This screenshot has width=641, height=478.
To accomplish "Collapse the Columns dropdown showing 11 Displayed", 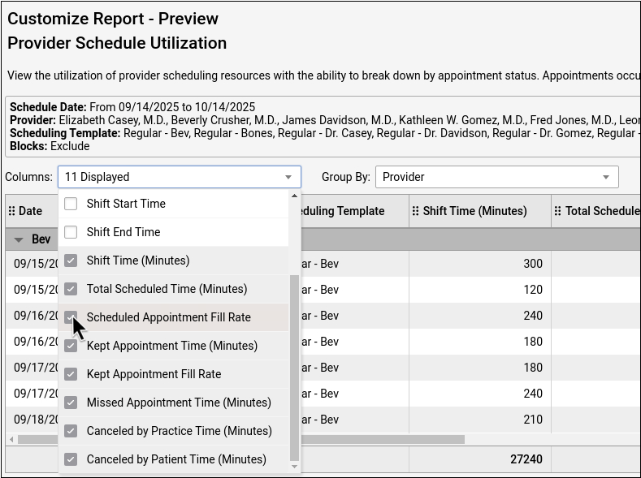I will 288,177.
